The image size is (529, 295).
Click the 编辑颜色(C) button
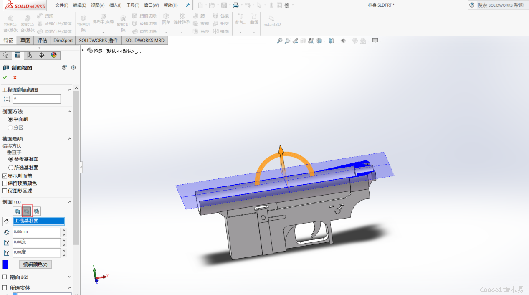click(x=35, y=264)
